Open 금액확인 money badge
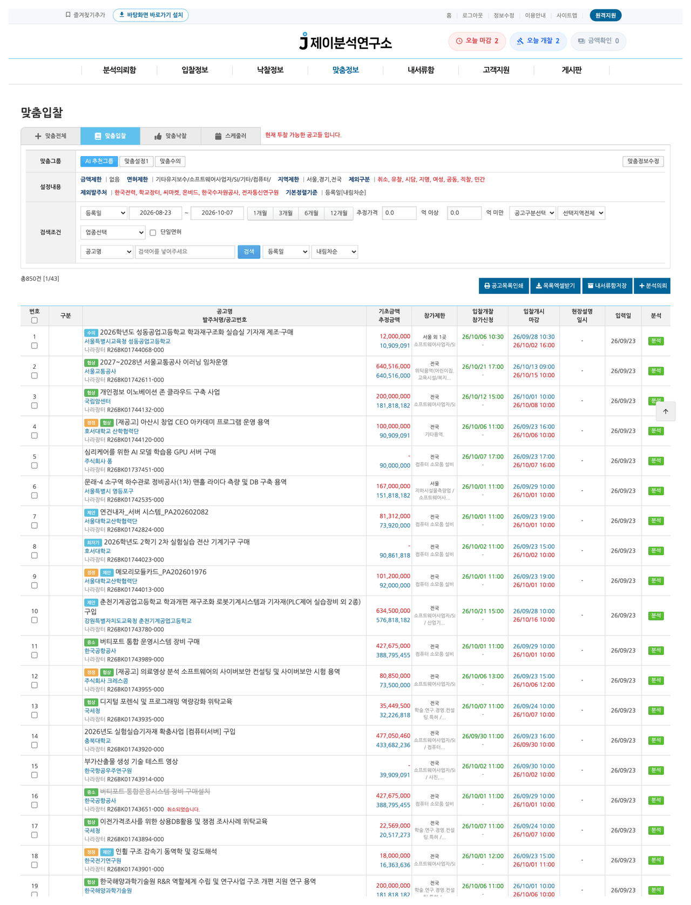 click(x=598, y=41)
